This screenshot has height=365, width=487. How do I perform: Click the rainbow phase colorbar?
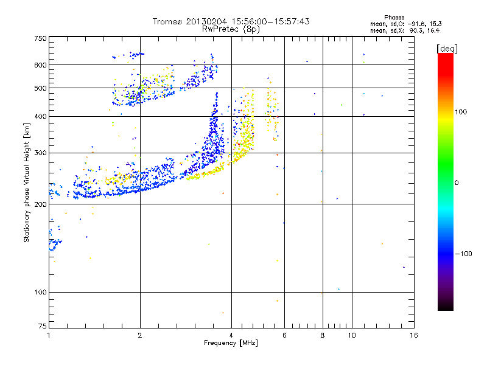tap(446, 181)
